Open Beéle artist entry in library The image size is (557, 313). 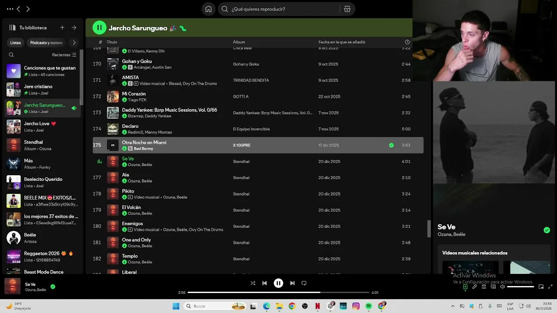(42, 238)
